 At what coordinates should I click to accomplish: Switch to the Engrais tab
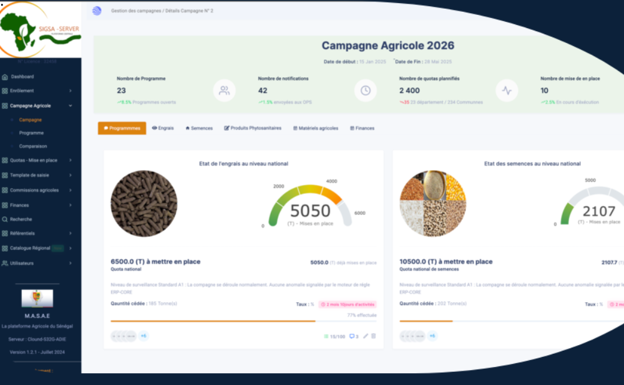pyautogui.click(x=163, y=128)
